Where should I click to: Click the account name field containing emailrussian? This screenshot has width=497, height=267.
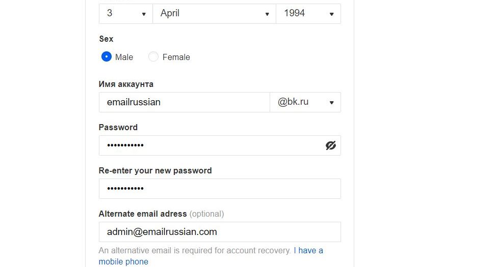[184, 102]
